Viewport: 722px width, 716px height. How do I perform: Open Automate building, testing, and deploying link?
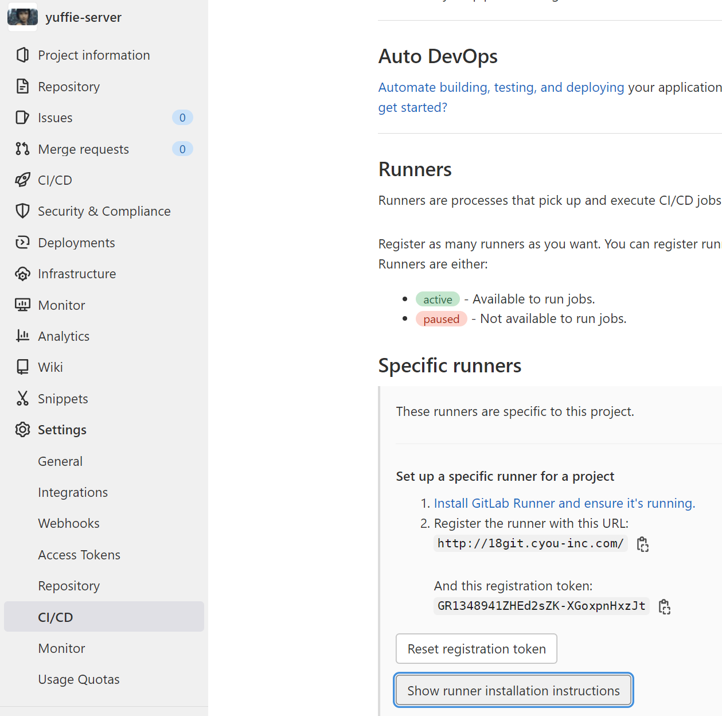click(x=501, y=87)
